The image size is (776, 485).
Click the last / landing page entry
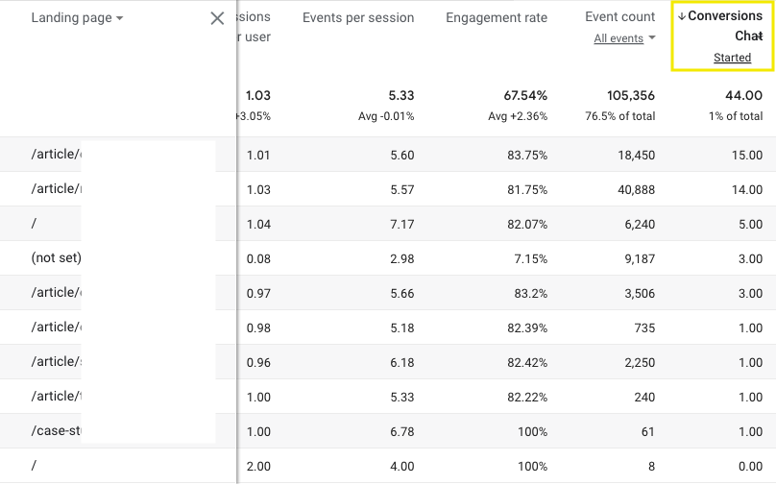tap(34, 466)
